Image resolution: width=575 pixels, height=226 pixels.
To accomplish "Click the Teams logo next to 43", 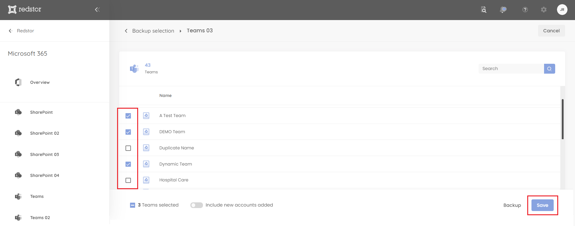I will (x=134, y=69).
